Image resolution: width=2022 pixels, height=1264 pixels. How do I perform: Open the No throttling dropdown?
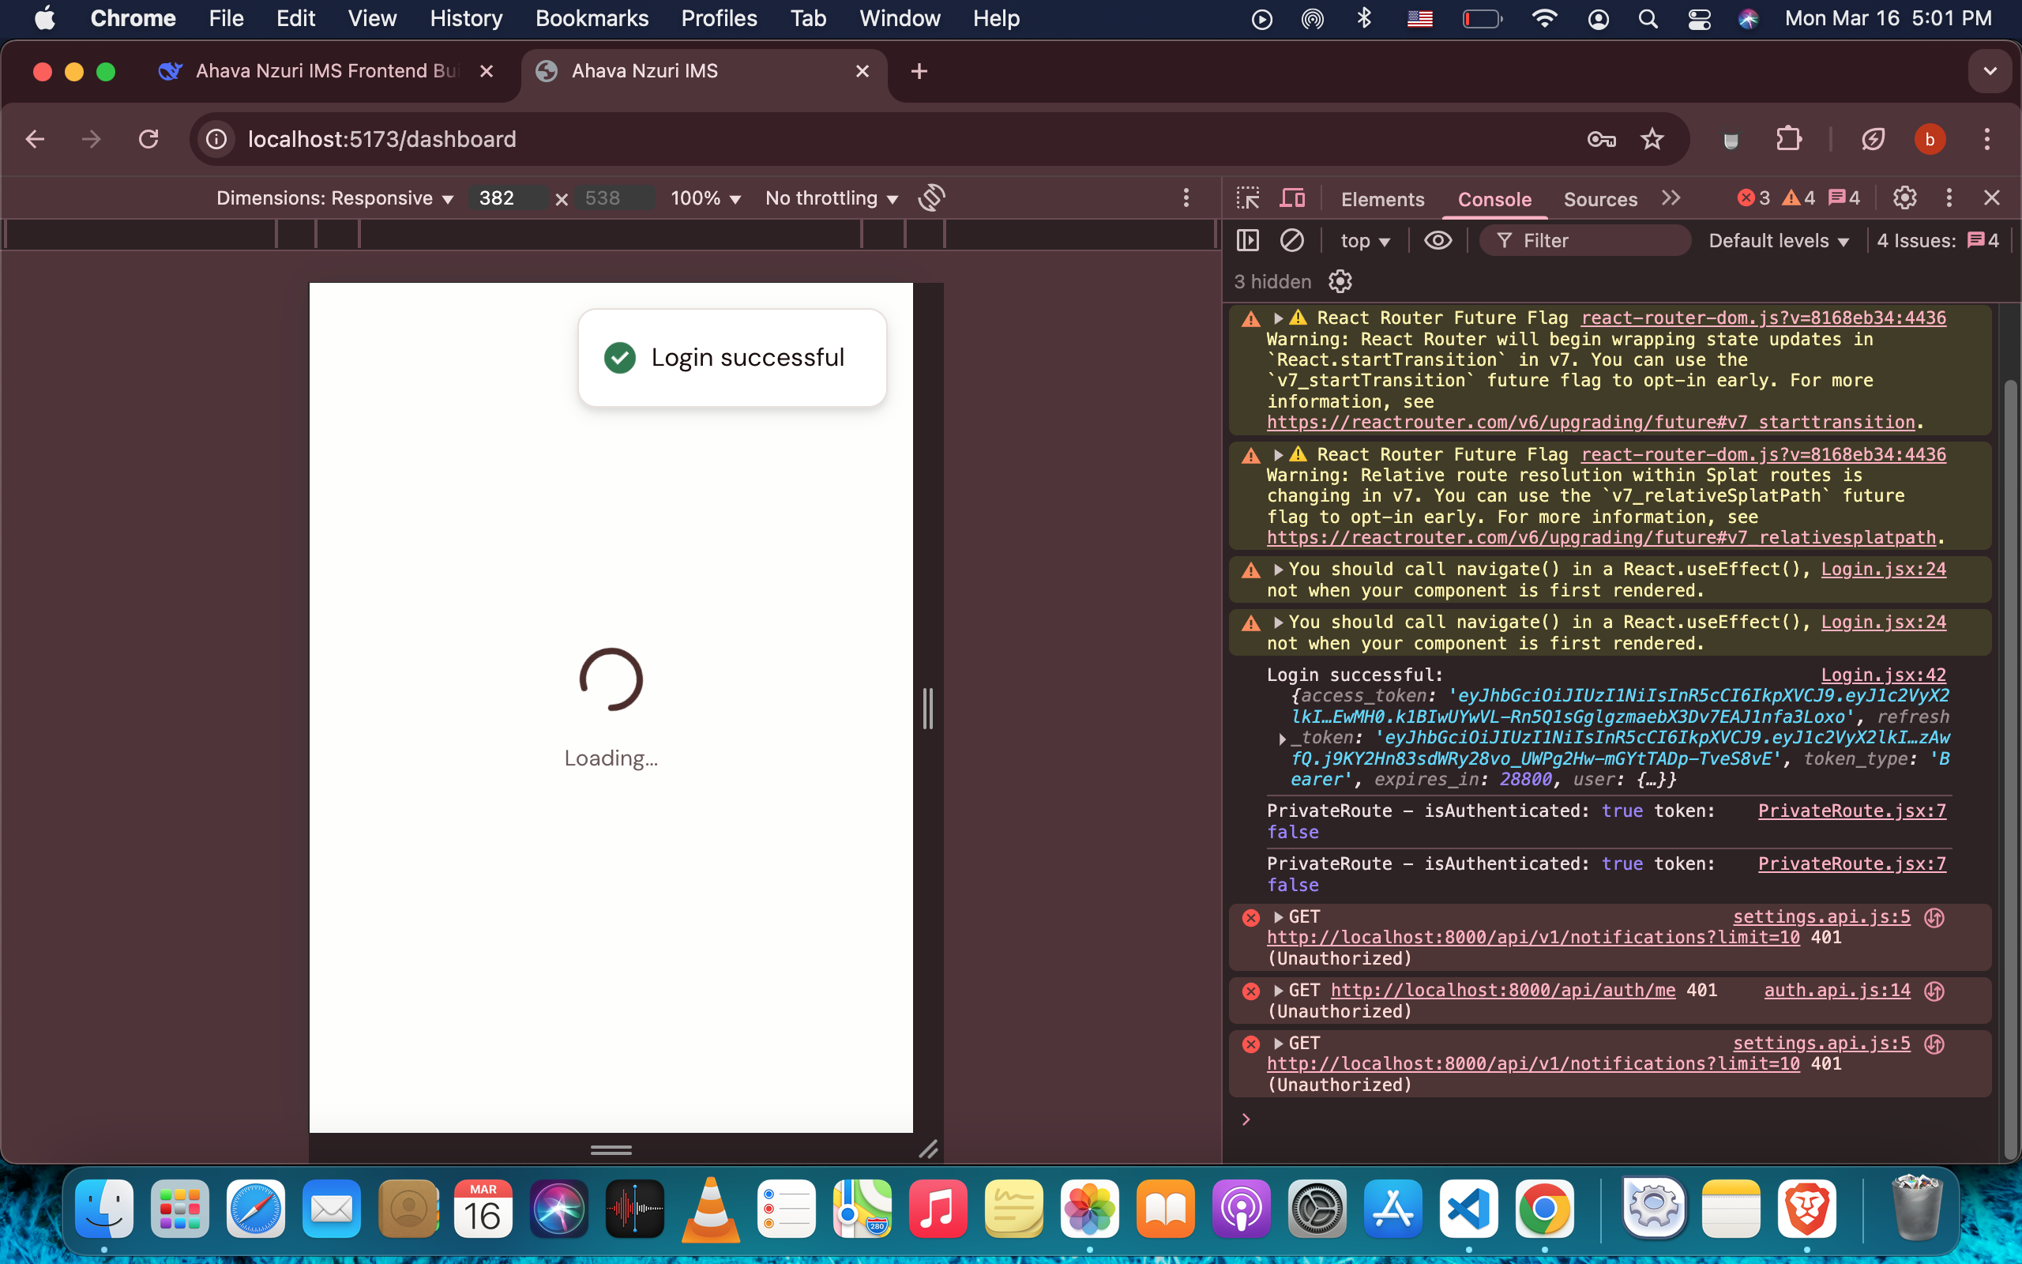click(x=832, y=198)
